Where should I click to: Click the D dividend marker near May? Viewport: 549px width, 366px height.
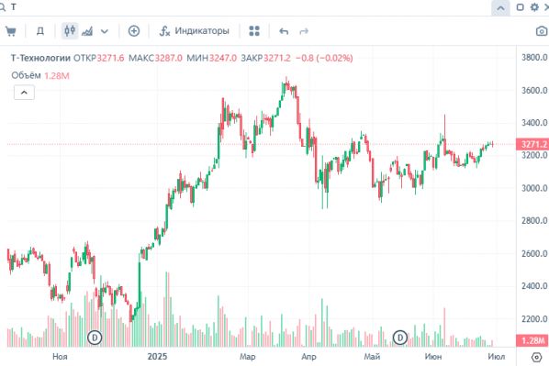(x=400, y=338)
